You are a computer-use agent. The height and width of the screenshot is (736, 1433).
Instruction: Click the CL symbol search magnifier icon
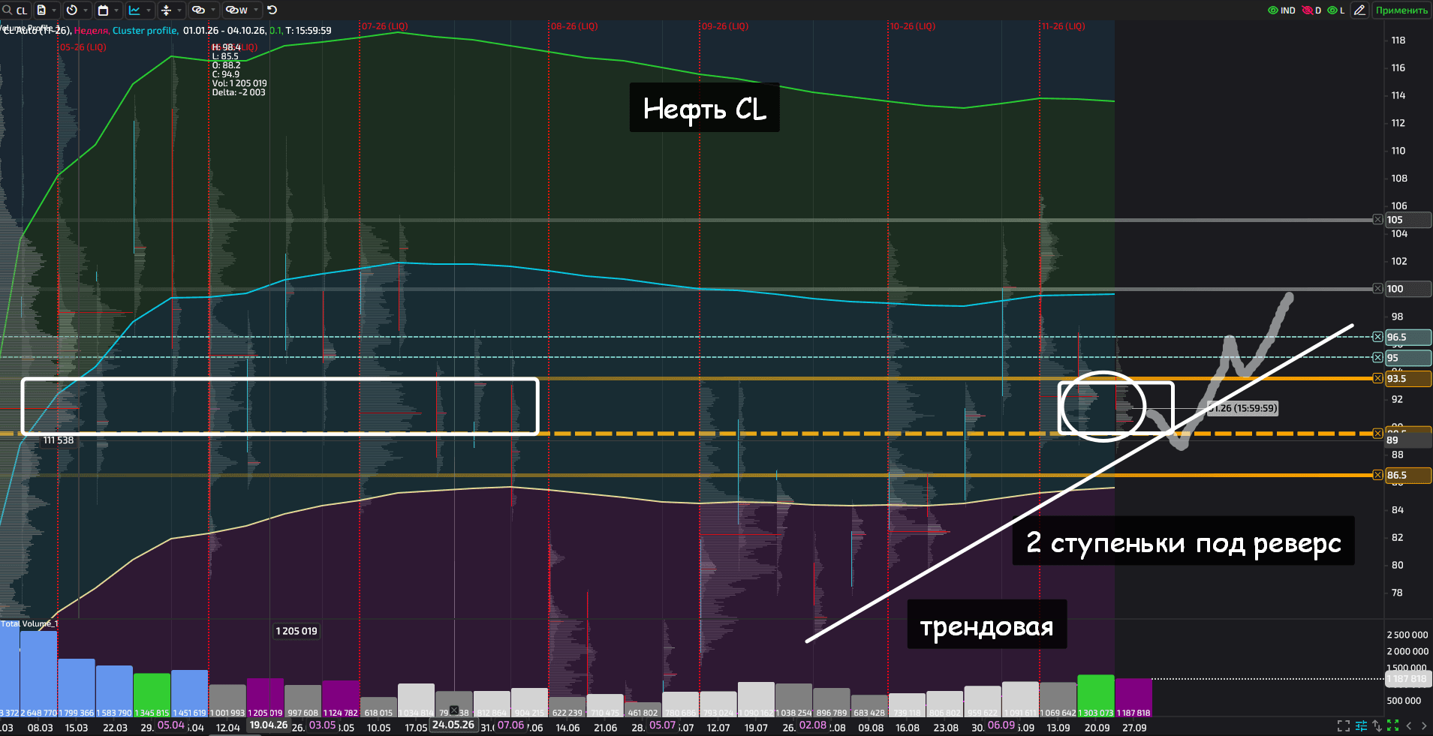(x=7, y=11)
